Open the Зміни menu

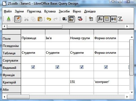click(x=19, y=11)
